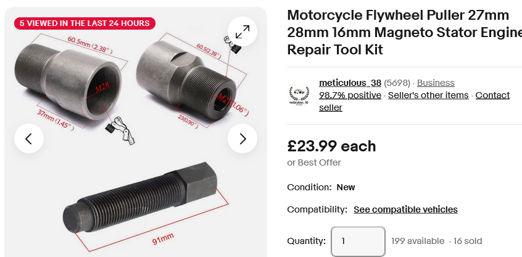Click the wrench hand icon near M27 adapter

coord(232,44)
